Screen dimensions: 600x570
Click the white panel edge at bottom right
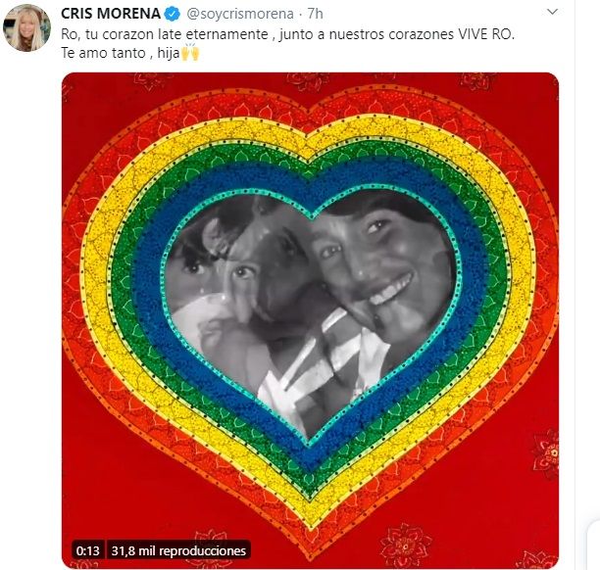pyautogui.click(x=593, y=545)
